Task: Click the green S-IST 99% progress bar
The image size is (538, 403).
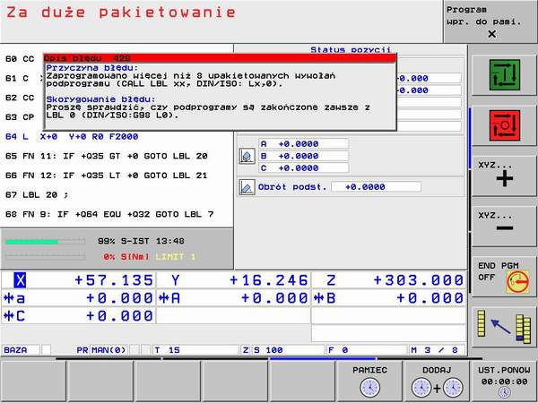Action: tap(45, 242)
